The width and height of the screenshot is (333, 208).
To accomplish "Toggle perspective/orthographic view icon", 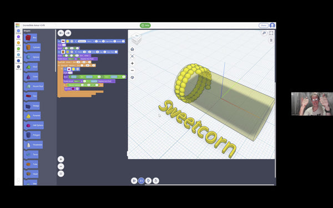I will pos(132,78).
